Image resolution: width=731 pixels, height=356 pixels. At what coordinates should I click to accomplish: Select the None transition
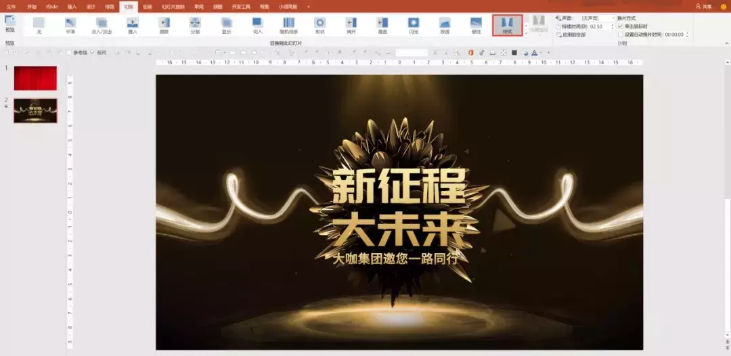[x=39, y=24]
